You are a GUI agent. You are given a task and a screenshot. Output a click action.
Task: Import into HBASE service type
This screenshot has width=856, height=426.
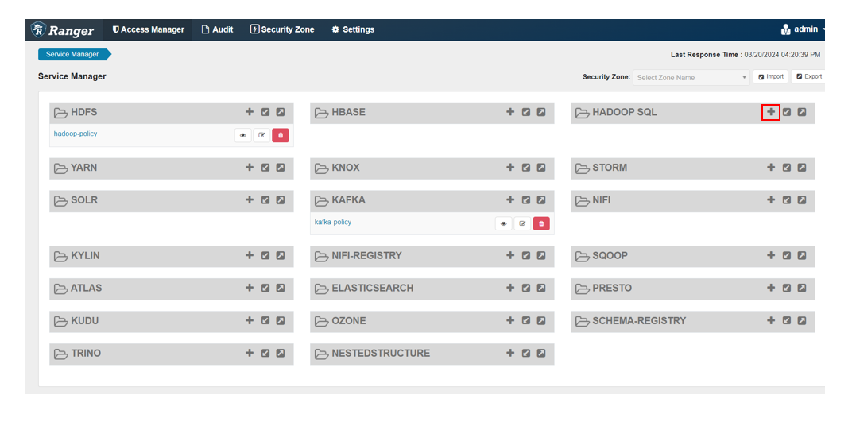pos(526,112)
